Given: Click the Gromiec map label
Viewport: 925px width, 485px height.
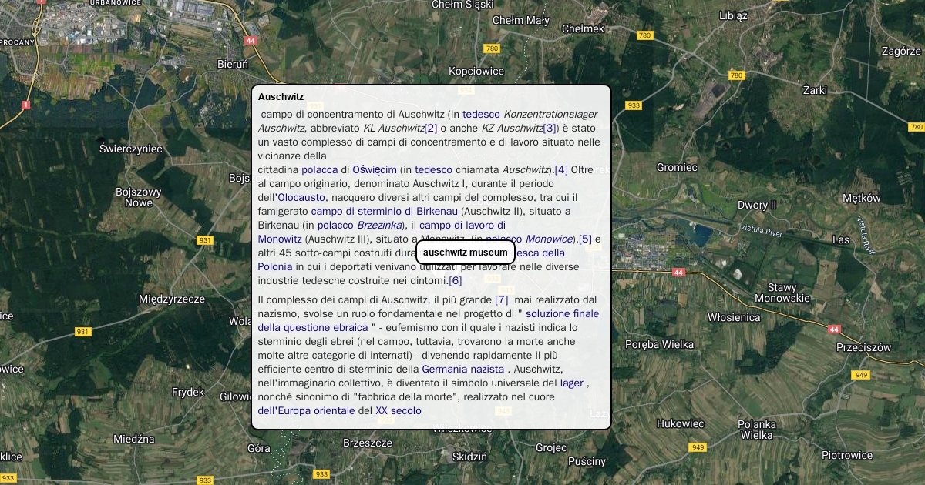Looking at the screenshot, I should [677, 167].
